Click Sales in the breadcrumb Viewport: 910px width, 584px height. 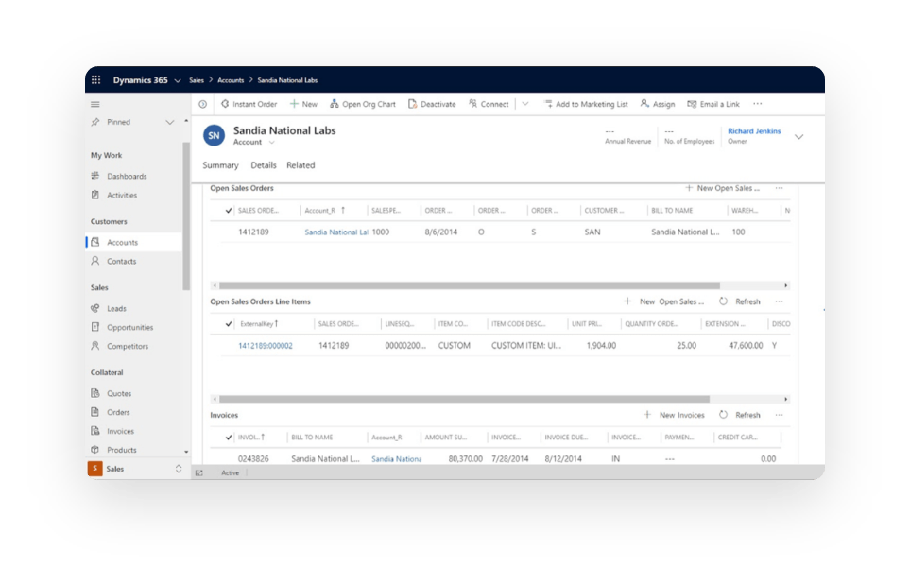pos(197,80)
